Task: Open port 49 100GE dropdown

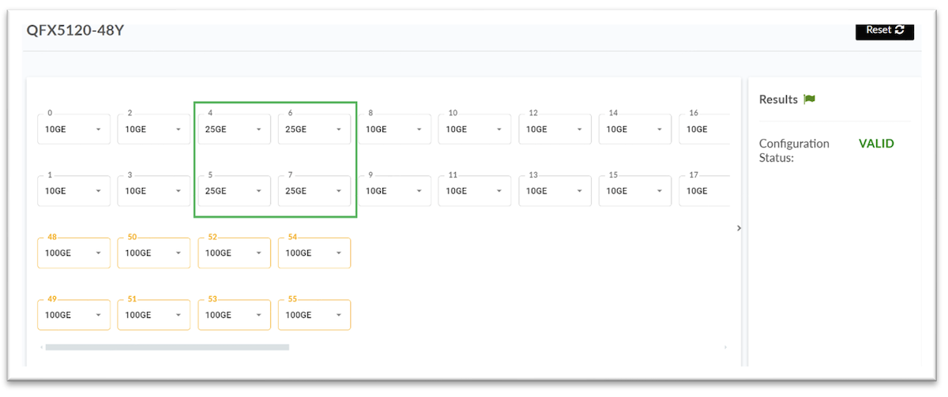Action: (x=74, y=315)
